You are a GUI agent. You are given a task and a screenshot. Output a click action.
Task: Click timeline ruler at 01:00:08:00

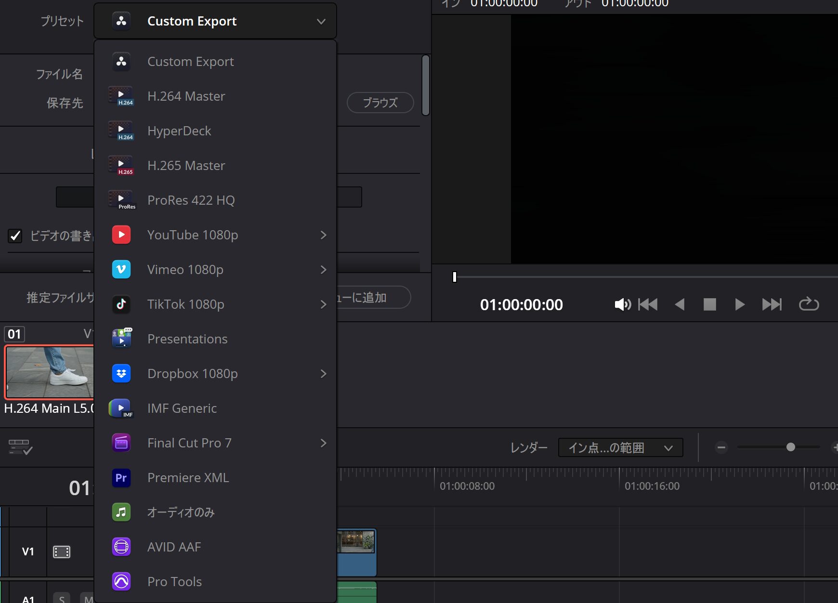click(x=467, y=486)
